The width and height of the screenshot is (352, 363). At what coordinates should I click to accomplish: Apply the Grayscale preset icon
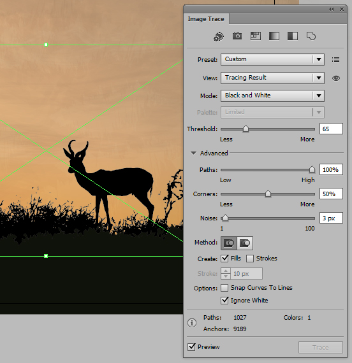(274, 36)
